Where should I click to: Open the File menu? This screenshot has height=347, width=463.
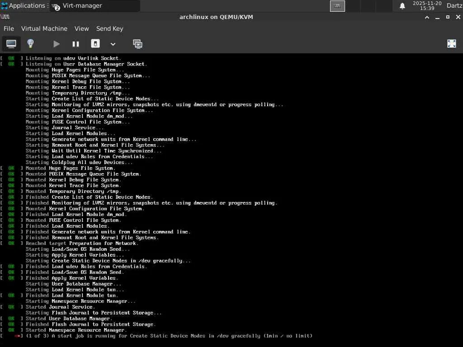(x=9, y=28)
